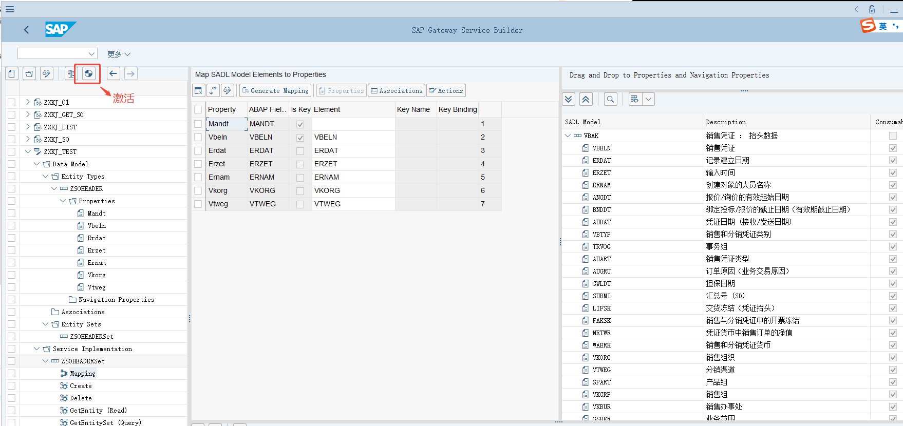Click the Properties button
The height and width of the screenshot is (426, 903).
point(342,90)
